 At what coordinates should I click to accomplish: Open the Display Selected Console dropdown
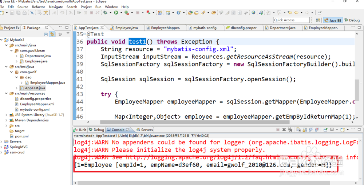point(337,130)
